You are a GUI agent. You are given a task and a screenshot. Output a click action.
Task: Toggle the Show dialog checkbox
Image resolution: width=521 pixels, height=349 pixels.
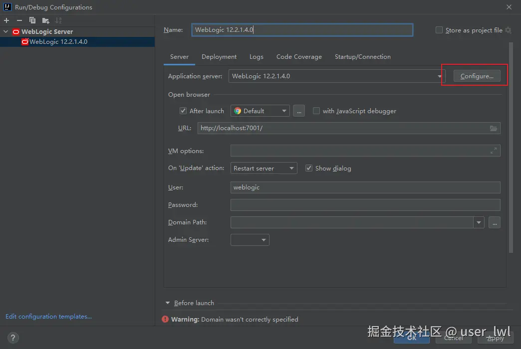click(309, 169)
